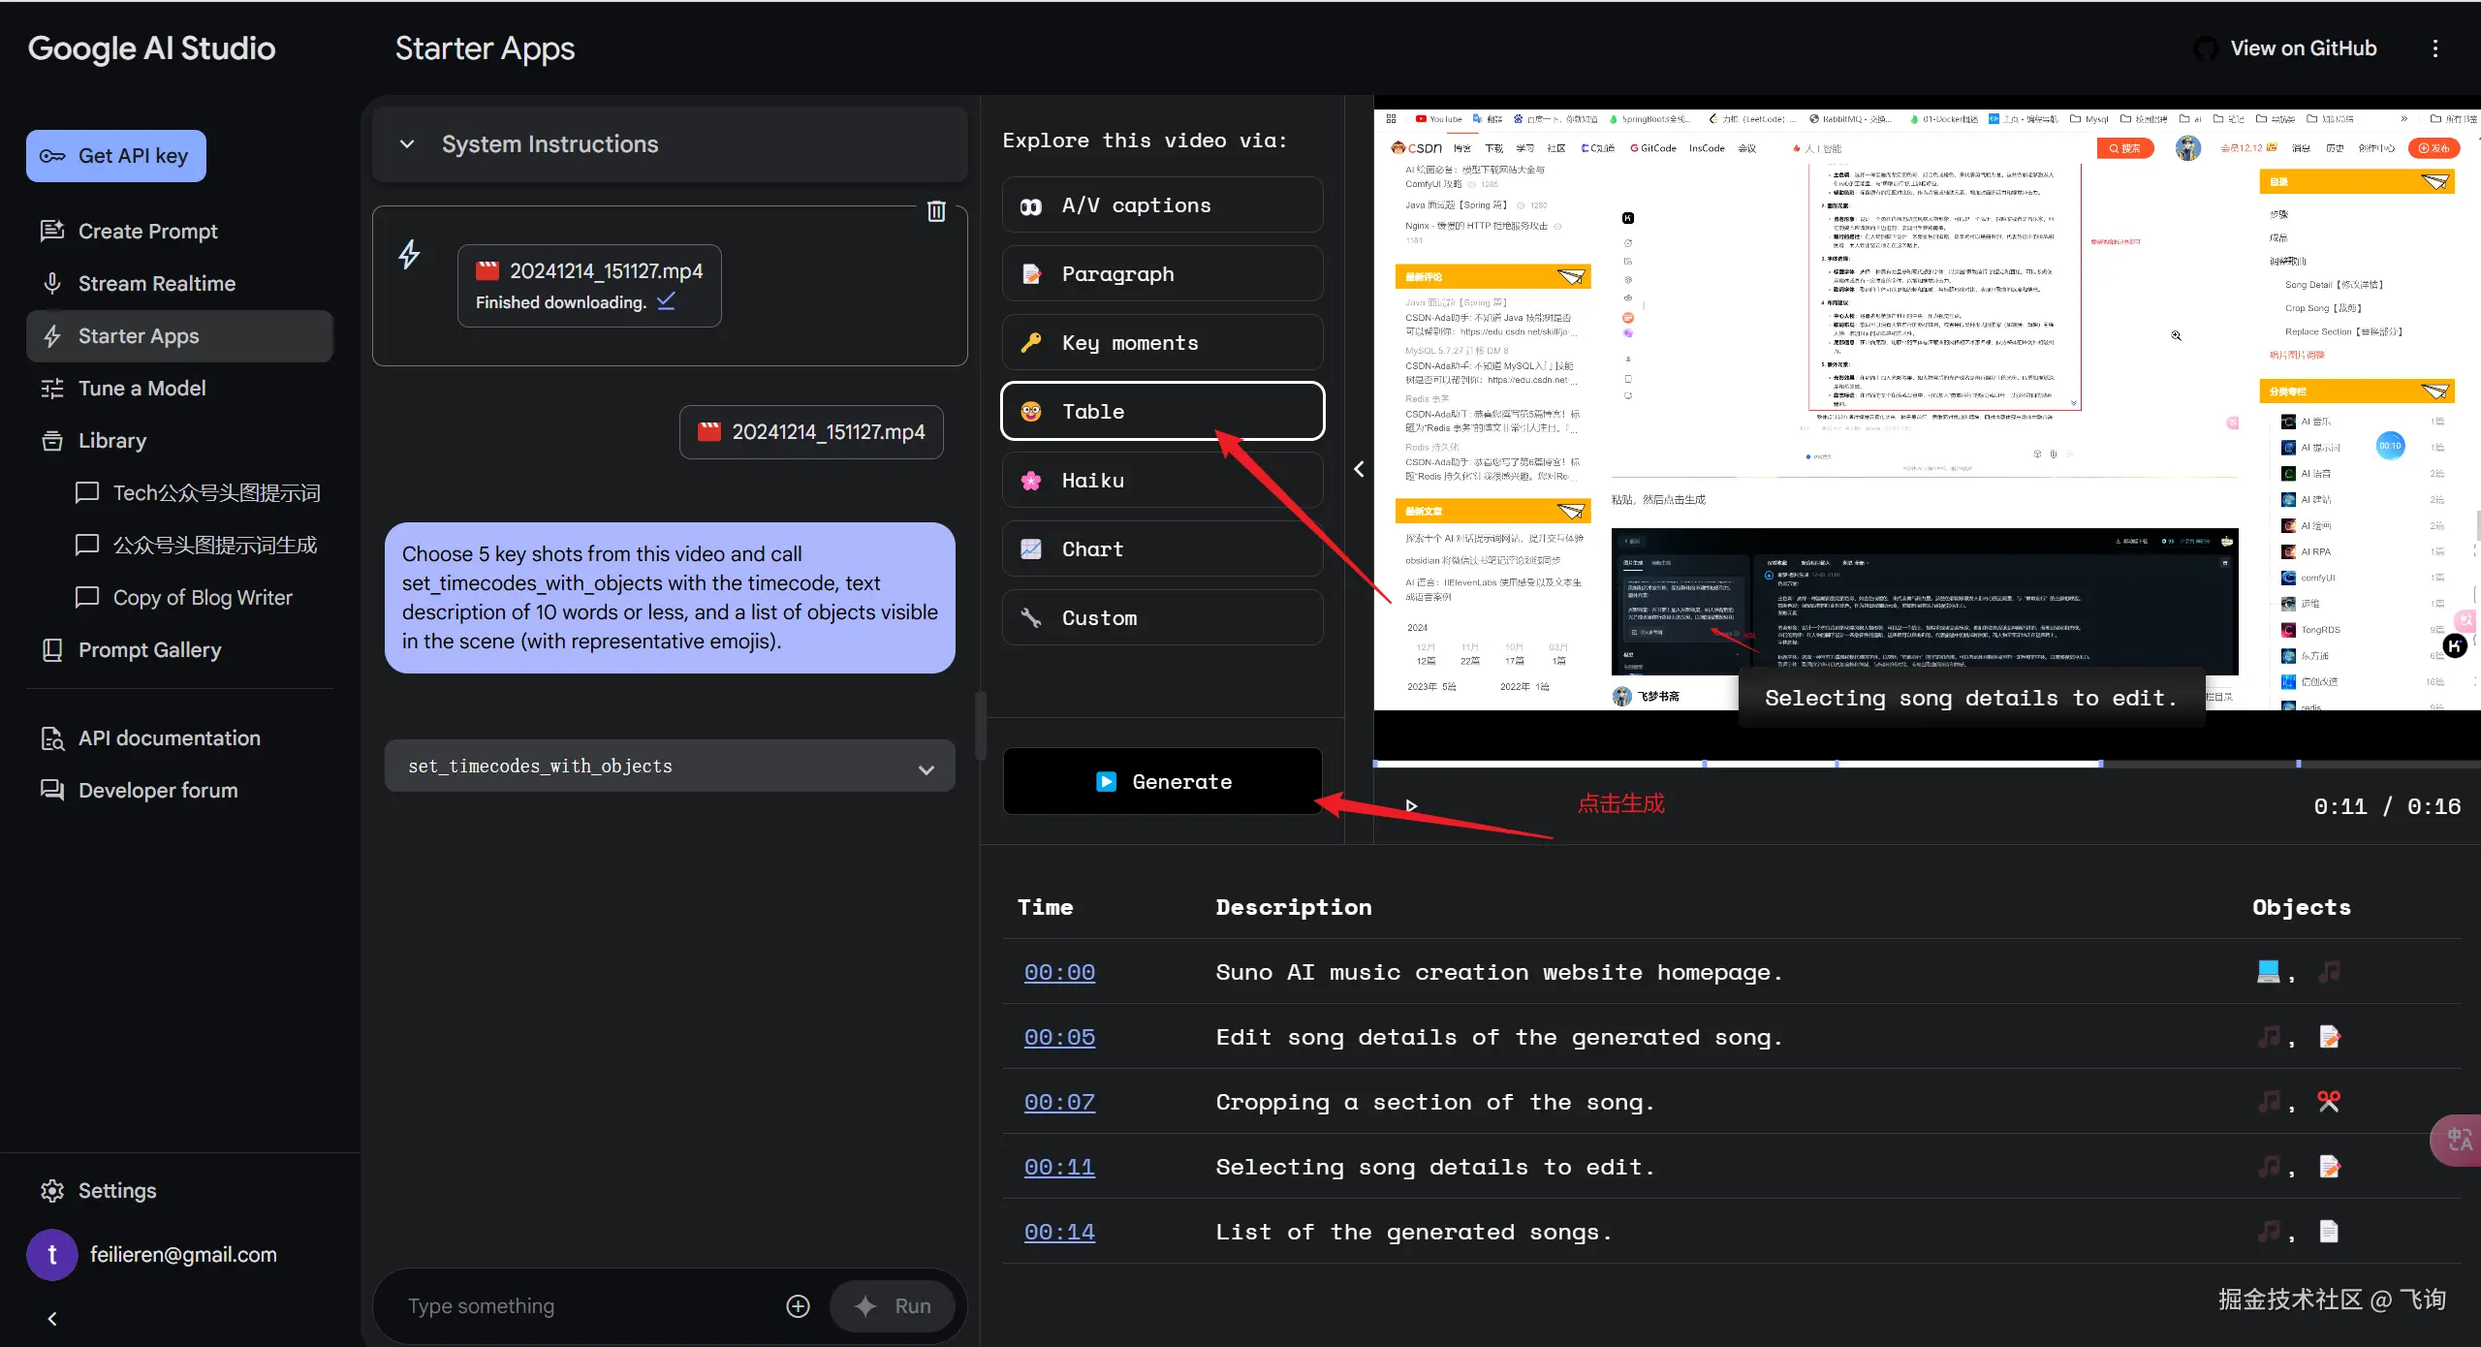Jump to timecode 00:07 in the table
Screen dimensions: 2481x1347
tap(1059, 1102)
